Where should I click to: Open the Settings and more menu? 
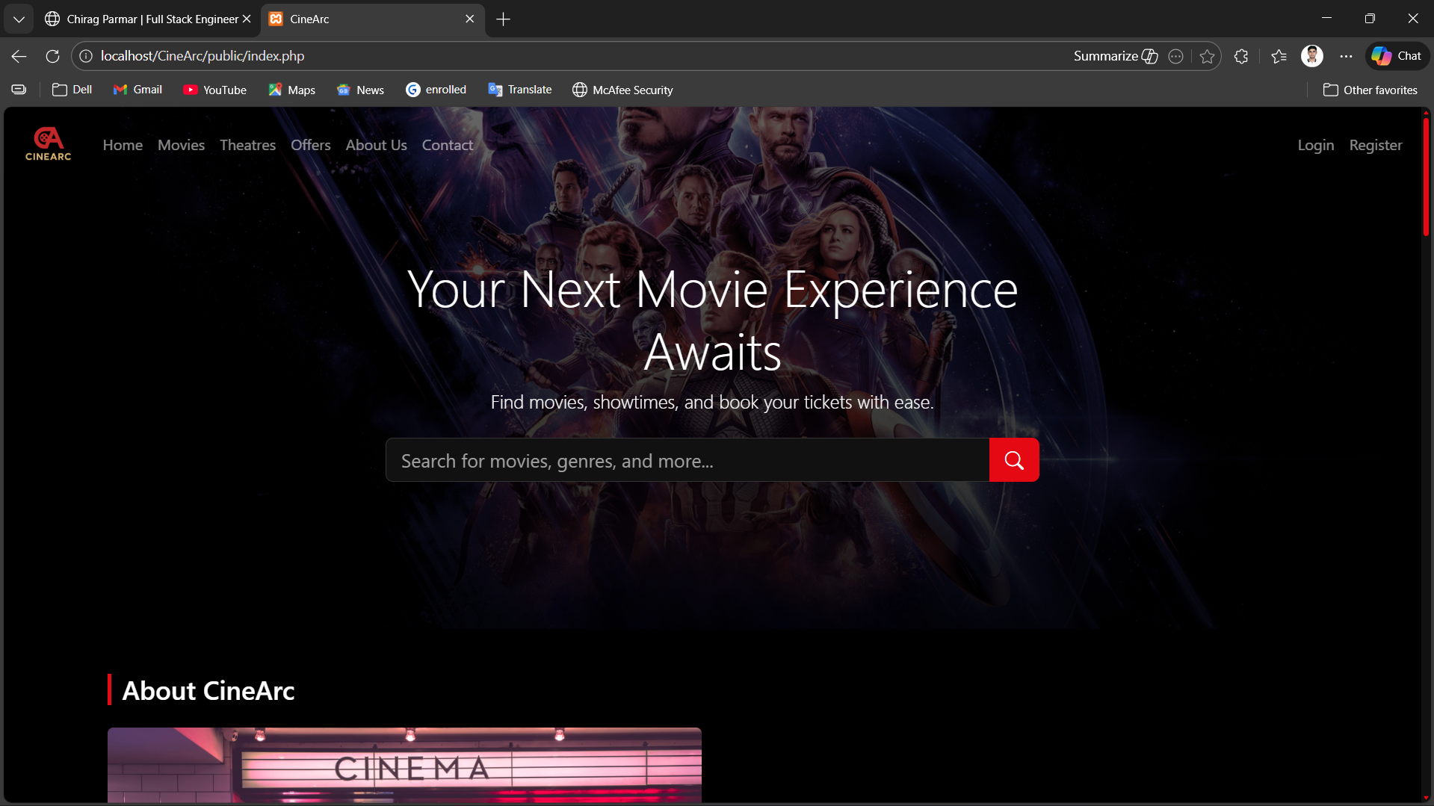point(1347,56)
